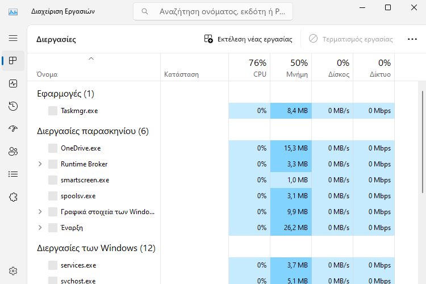Screen dimensions: 426x284
Task: Open the three-dots more options menu
Action: coord(412,39)
